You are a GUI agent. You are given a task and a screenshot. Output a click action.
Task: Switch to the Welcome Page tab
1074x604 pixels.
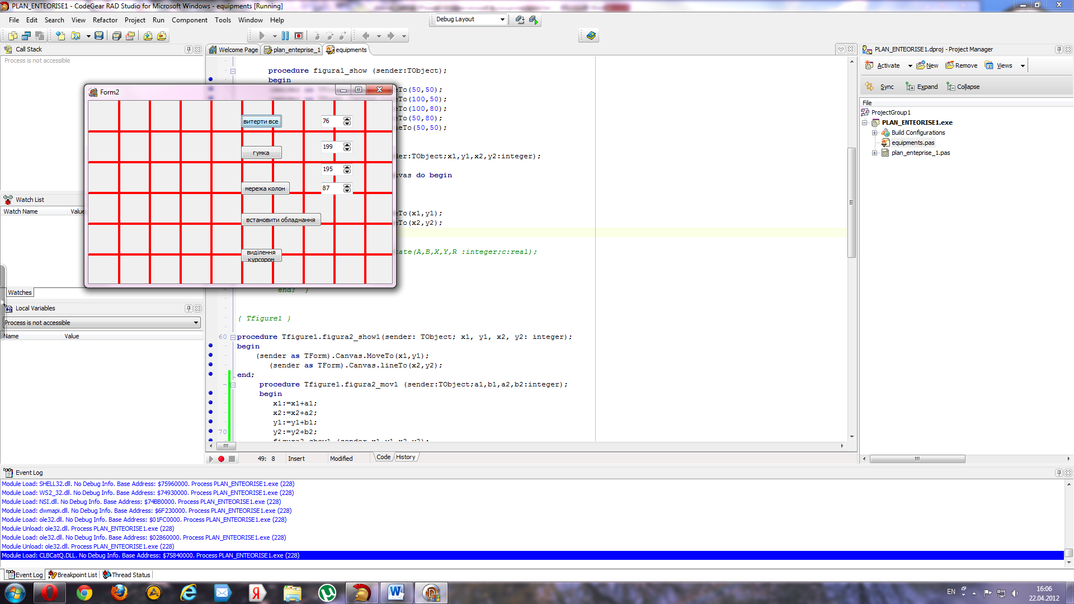(234, 50)
